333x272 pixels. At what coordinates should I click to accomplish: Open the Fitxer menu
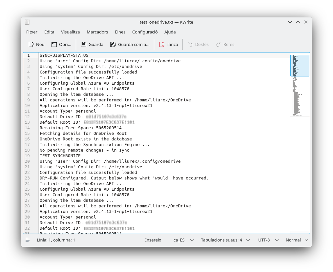tap(32, 32)
